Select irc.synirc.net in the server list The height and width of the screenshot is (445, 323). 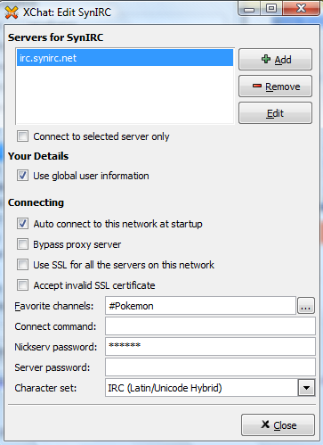(x=125, y=58)
